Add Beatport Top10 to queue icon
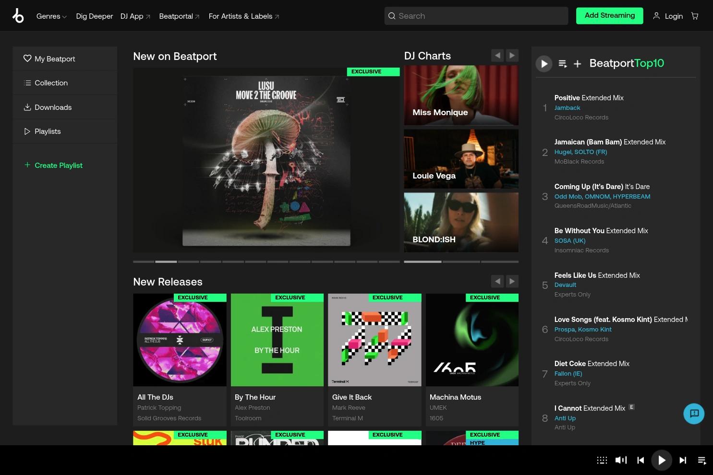The image size is (713, 475). pyautogui.click(x=563, y=63)
